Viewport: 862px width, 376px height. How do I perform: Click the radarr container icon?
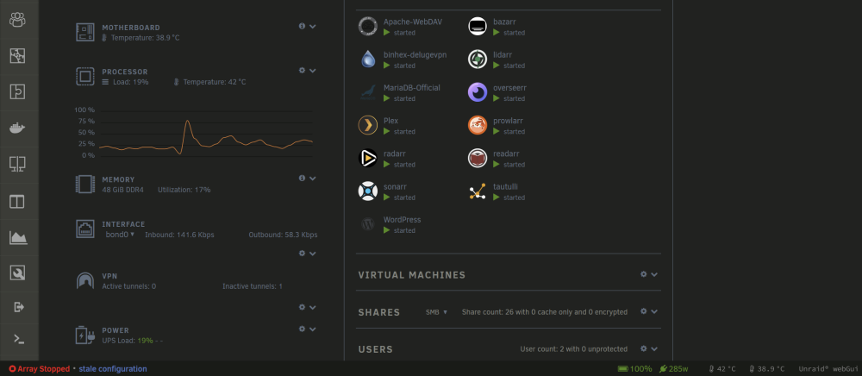(x=367, y=159)
